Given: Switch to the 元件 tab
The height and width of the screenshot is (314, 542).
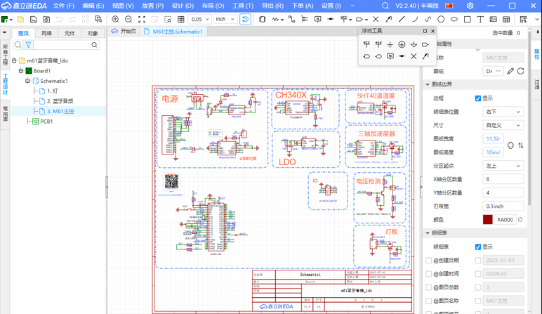Looking at the screenshot, I should (x=70, y=33).
